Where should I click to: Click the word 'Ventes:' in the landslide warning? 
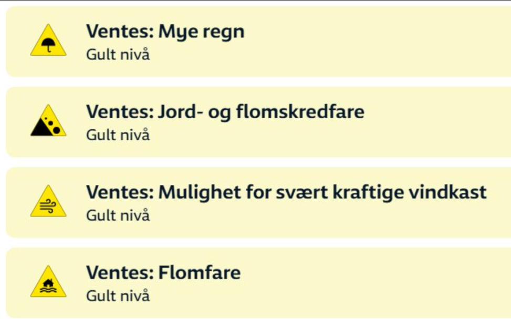pos(120,112)
